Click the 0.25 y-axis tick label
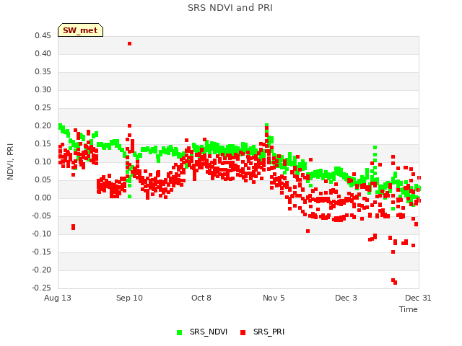 click(x=43, y=108)
